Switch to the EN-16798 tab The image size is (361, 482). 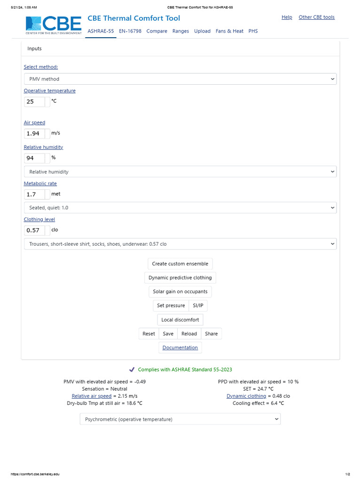click(130, 31)
